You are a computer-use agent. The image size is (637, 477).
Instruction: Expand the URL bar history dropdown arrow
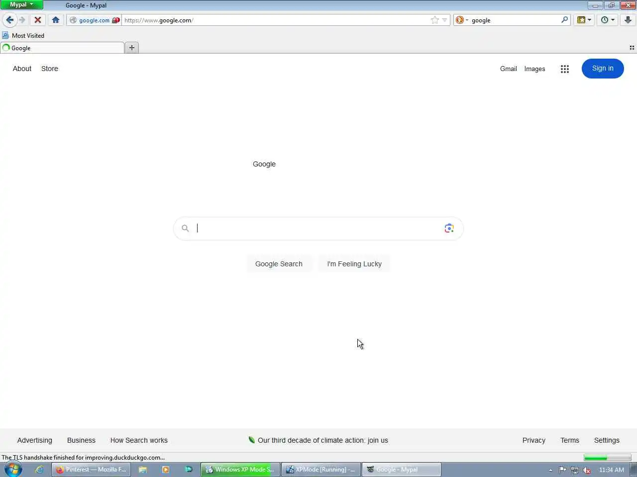click(444, 20)
